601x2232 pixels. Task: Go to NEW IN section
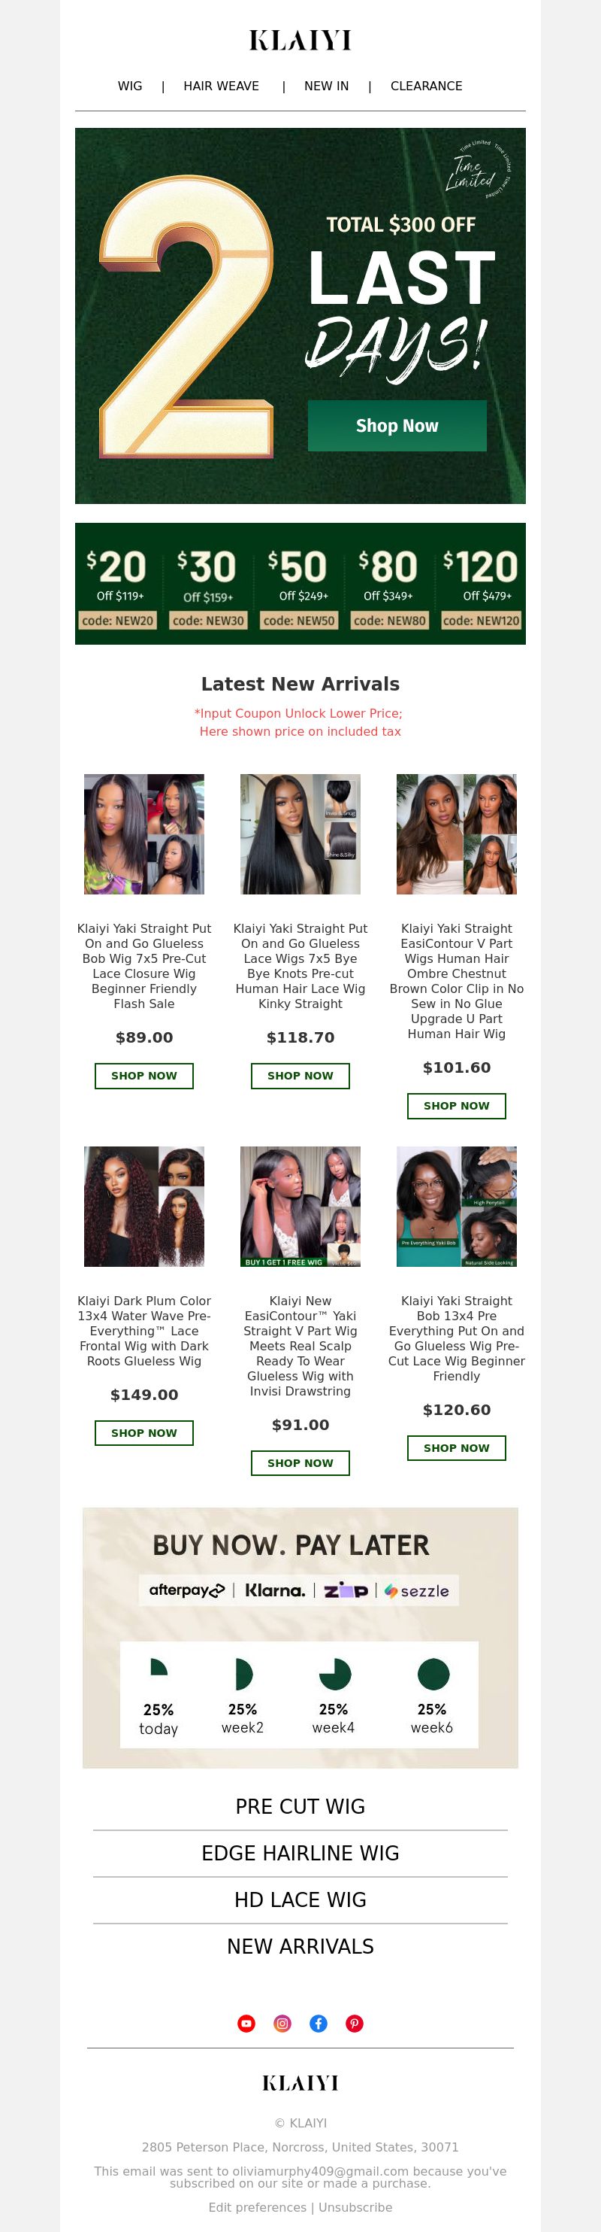326,86
